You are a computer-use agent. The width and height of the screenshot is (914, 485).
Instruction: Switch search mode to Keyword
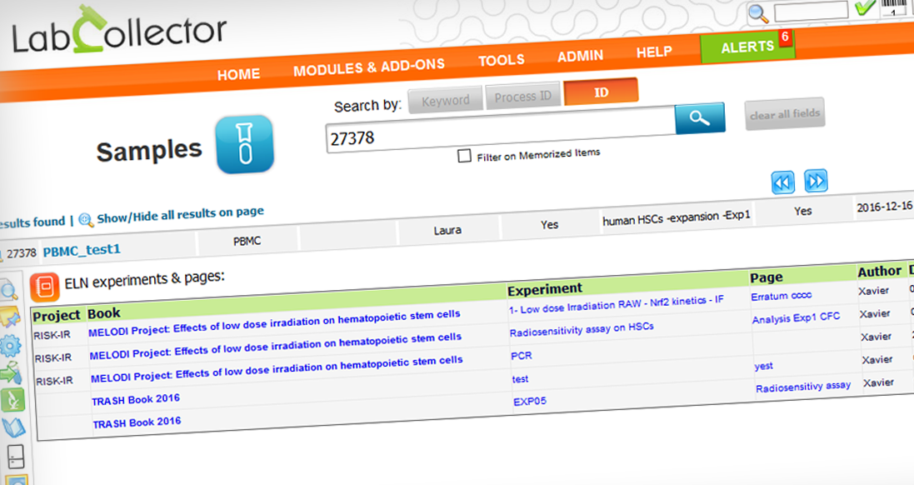pyautogui.click(x=446, y=100)
